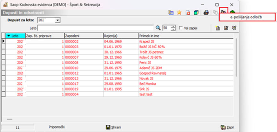Click the row selector of the Krapež JS row
This screenshot has height=132, width=277.
click(3, 41)
